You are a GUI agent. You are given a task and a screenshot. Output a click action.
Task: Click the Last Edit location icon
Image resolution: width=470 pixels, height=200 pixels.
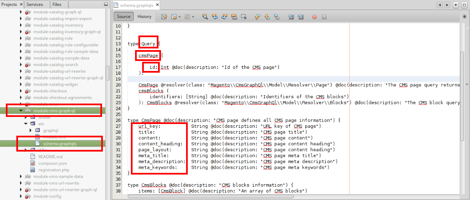pos(164,17)
